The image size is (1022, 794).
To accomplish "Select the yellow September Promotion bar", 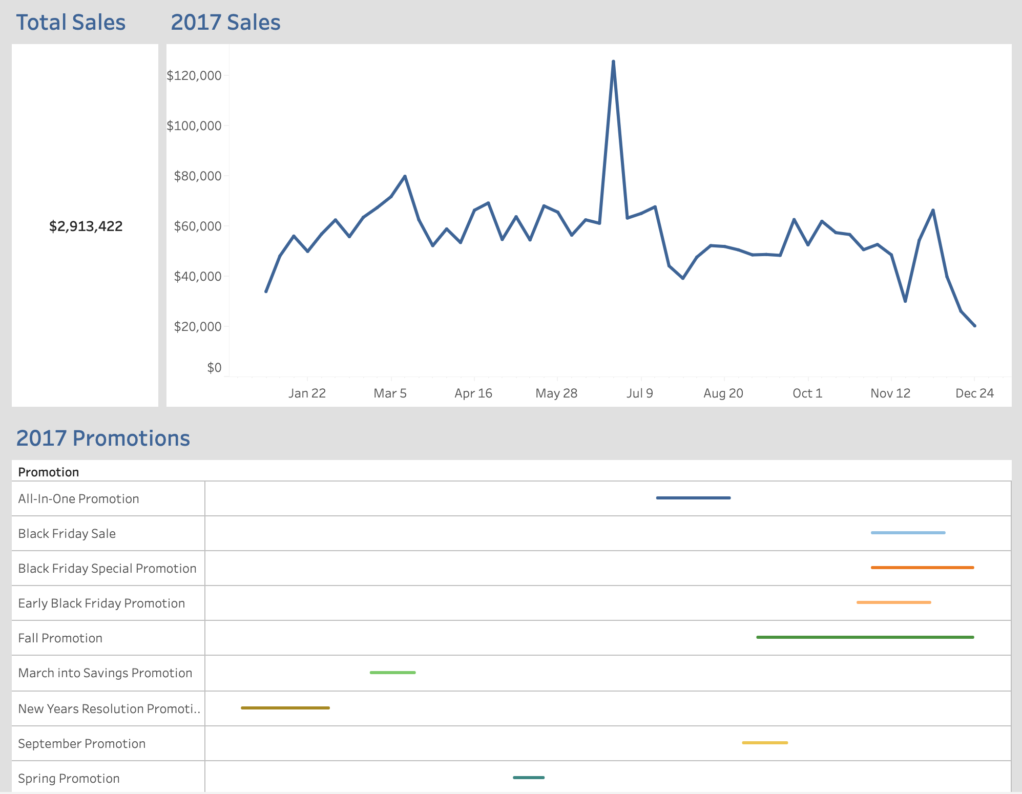I will point(765,743).
